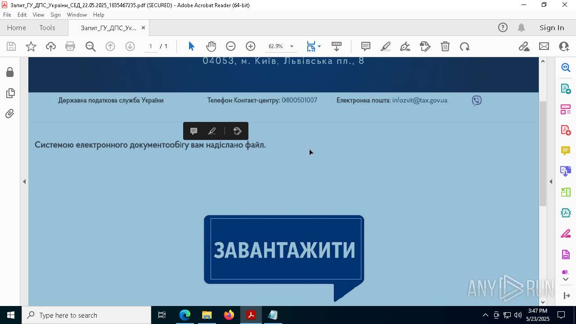The height and width of the screenshot is (324, 576).
Task: Add a comment with the sticky note icon
Action: tap(366, 46)
